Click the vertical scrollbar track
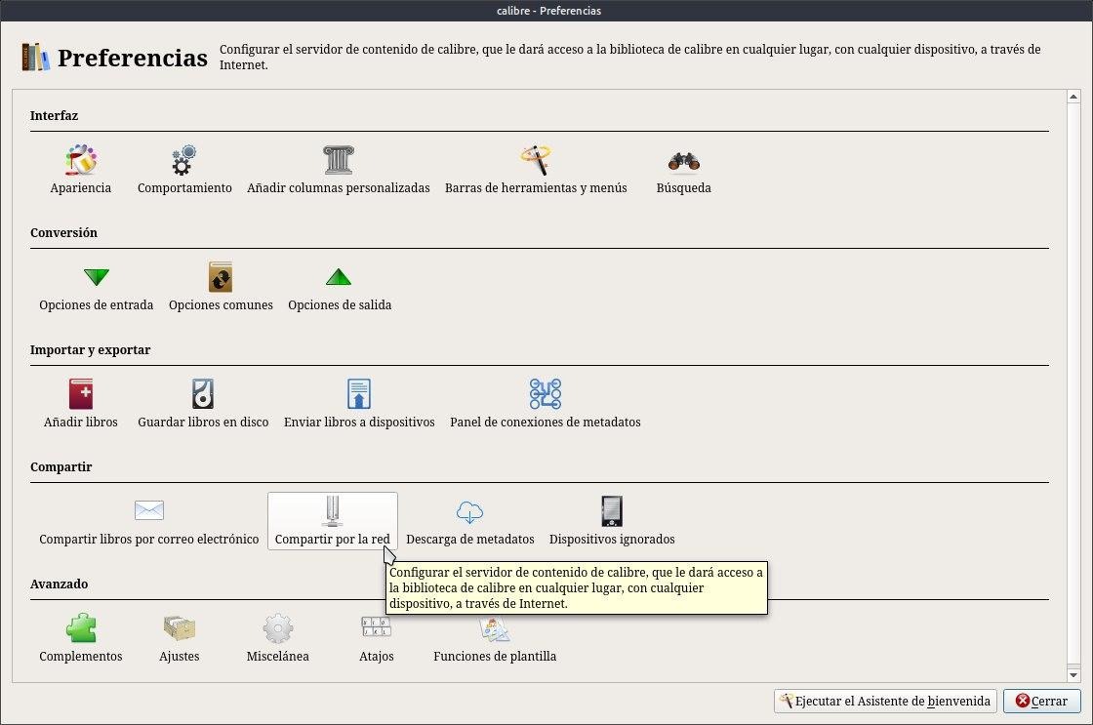1093x725 pixels. [x=1073, y=385]
